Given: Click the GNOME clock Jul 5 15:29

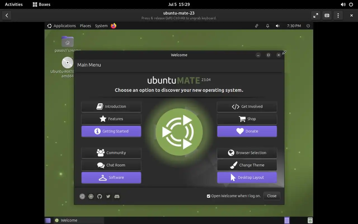Looking at the screenshot, I should click(179, 4).
